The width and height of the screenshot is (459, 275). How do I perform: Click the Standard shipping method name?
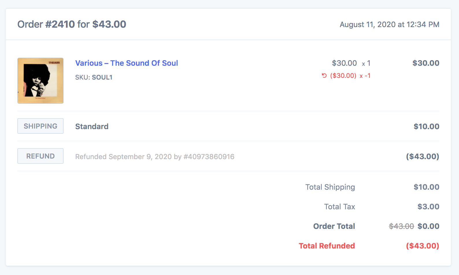point(92,127)
